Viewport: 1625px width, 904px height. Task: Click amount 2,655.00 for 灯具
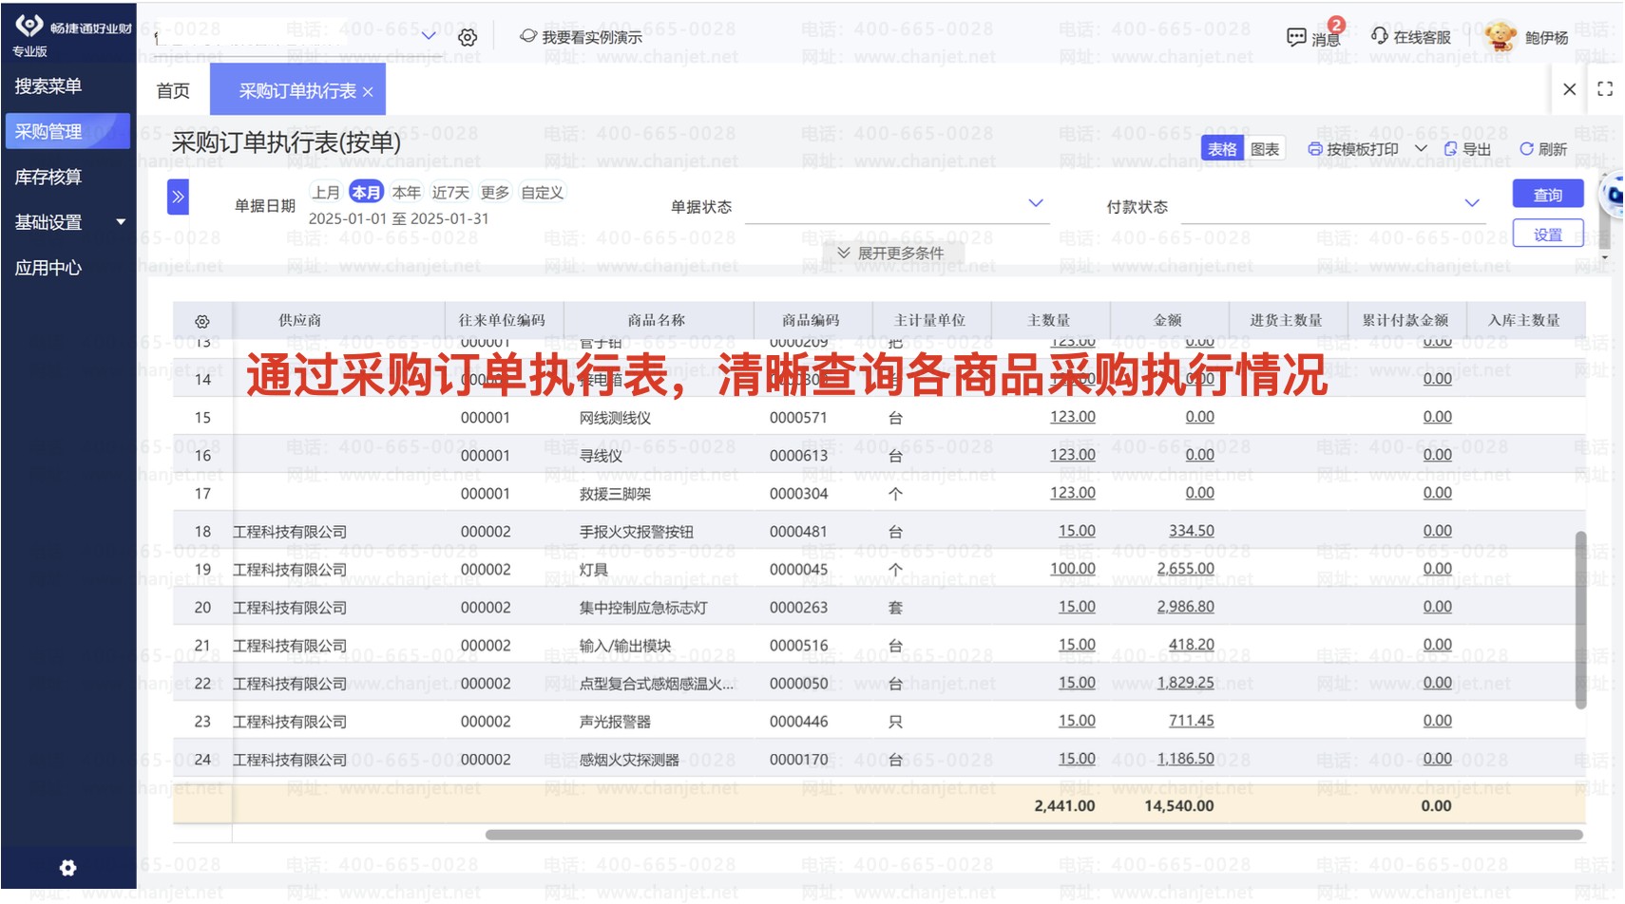click(x=1185, y=569)
